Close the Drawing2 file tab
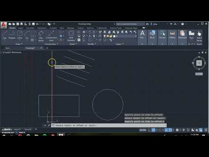Viewport: 209px width, 157px height. click(41, 48)
